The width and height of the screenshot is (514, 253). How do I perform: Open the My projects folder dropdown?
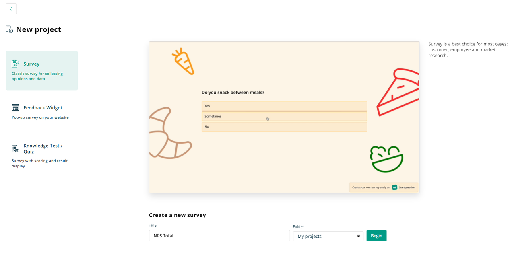(328, 236)
